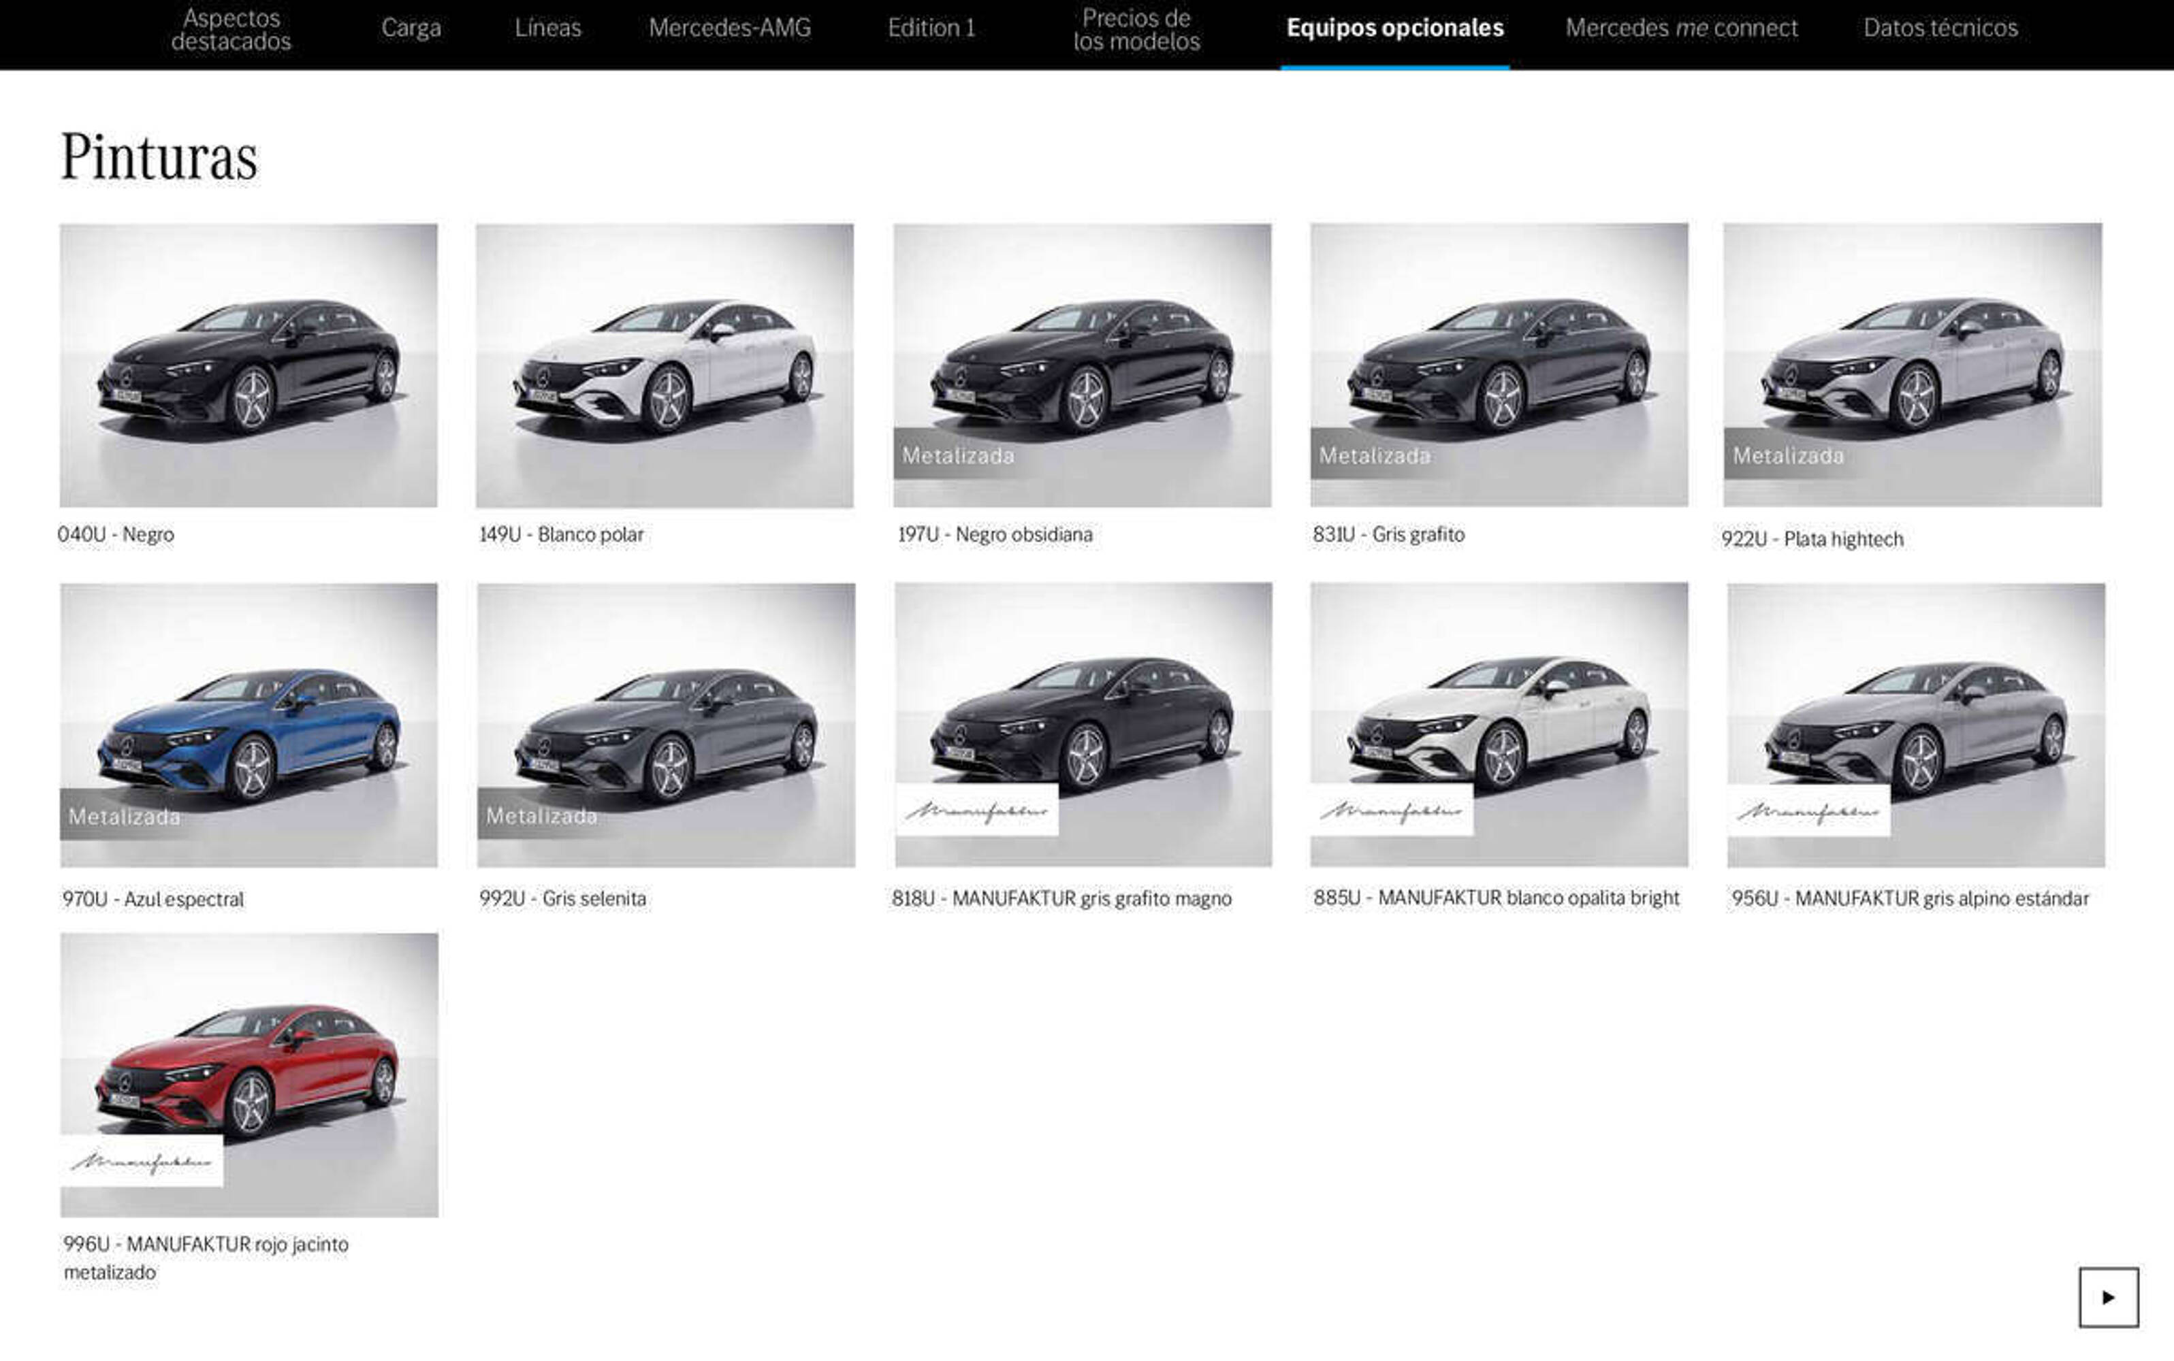The width and height of the screenshot is (2174, 1361).
Task: Go to Datos técnicos tab
Action: tap(1940, 29)
